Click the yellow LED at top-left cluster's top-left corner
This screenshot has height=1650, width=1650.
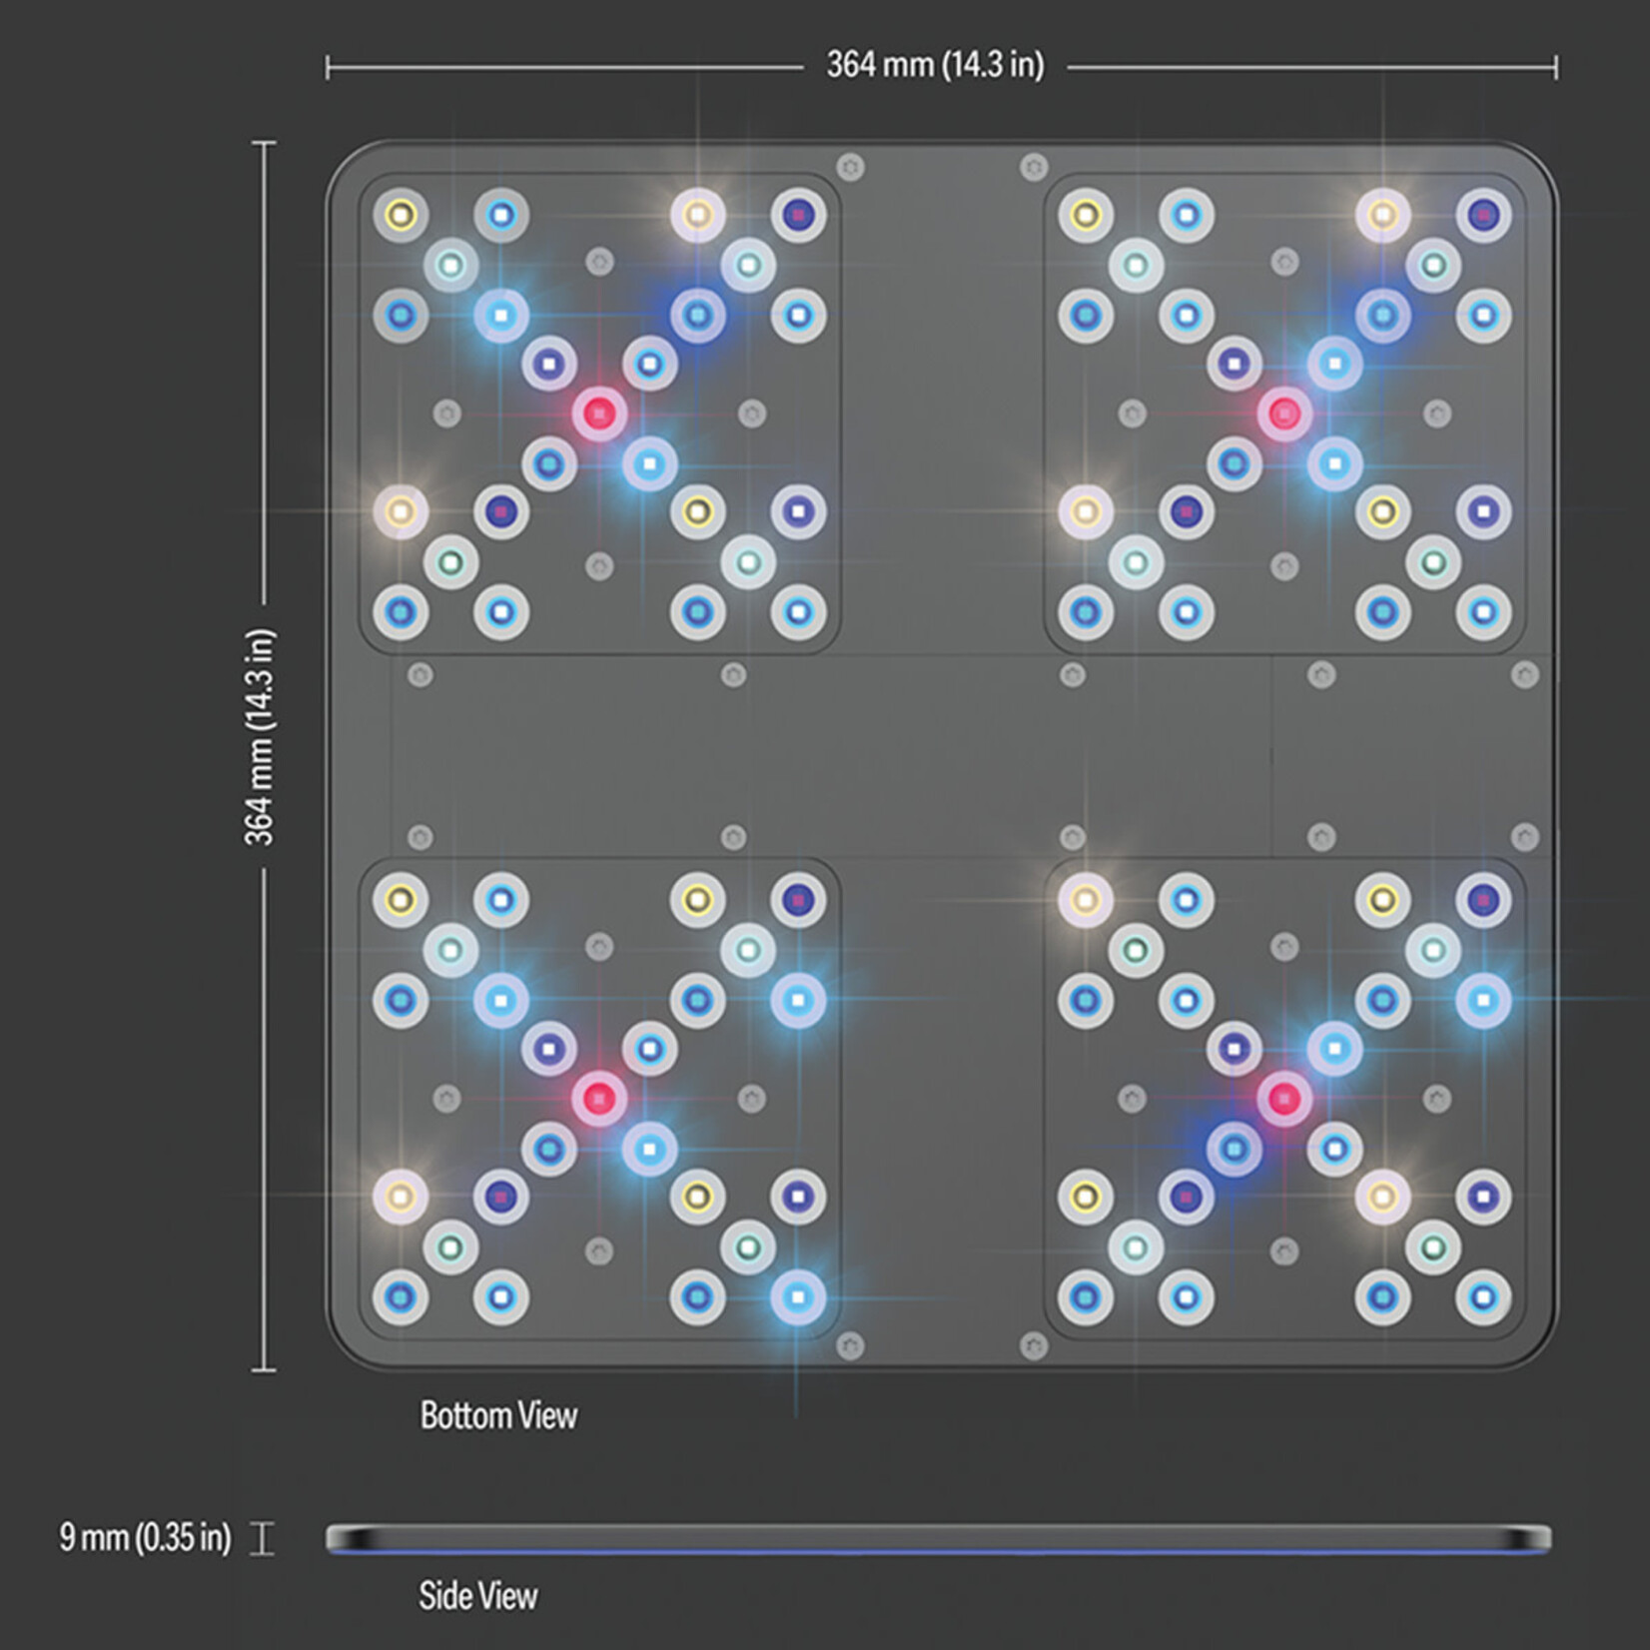pos(401,215)
